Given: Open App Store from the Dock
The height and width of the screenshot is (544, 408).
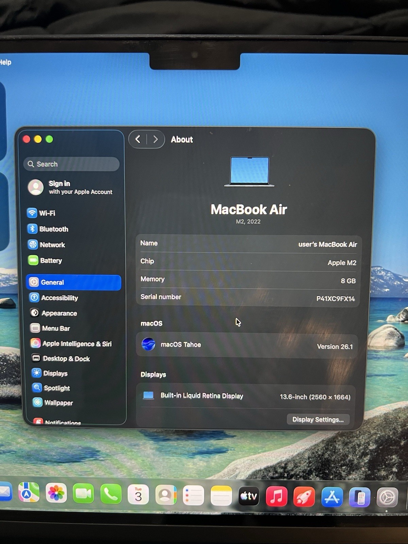Looking at the screenshot, I should (x=332, y=497).
